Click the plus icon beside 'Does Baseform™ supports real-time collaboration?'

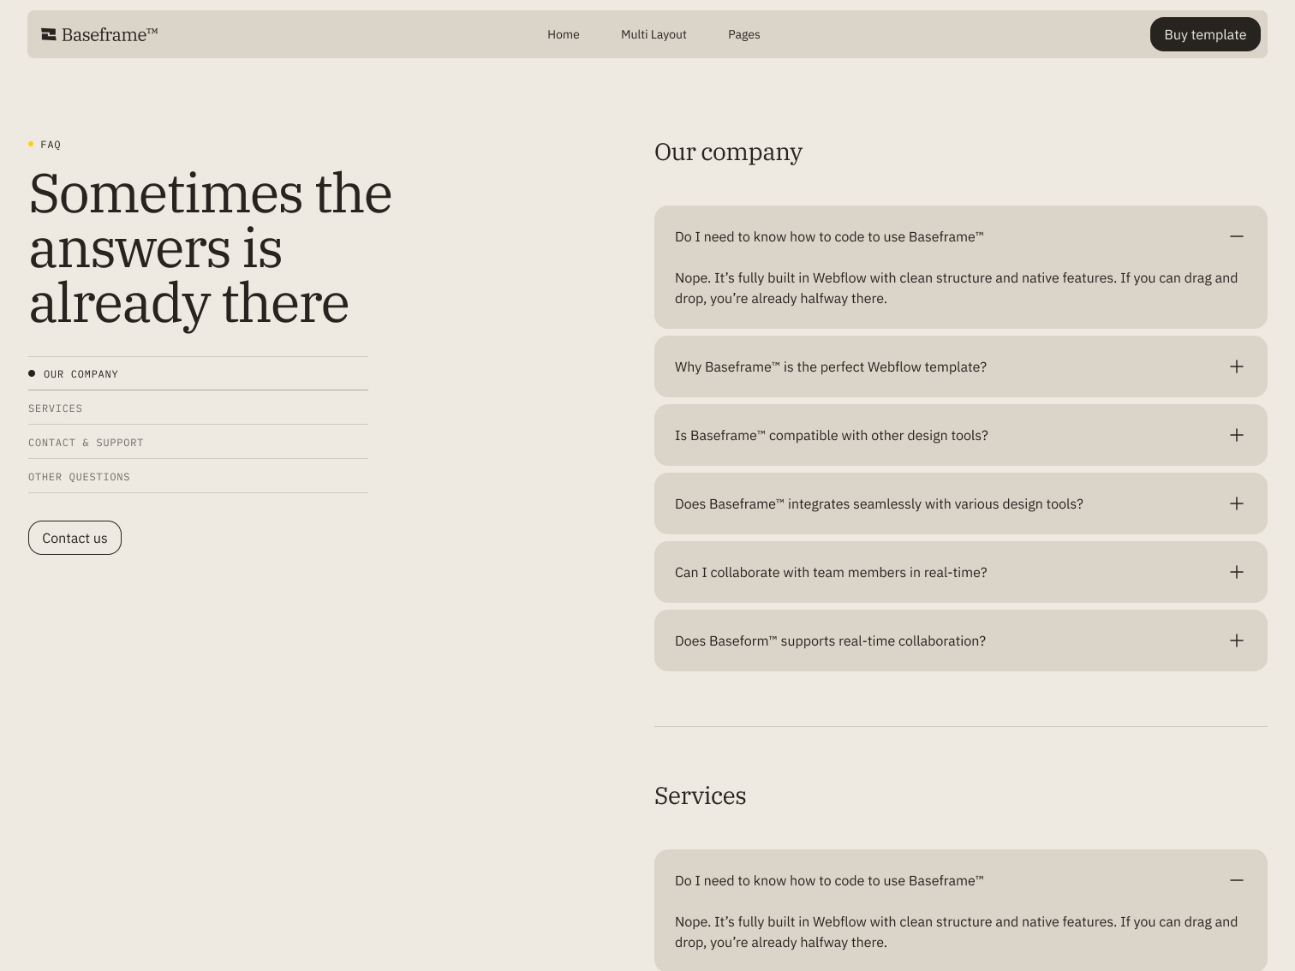pyautogui.click(x=1236, y=640)
